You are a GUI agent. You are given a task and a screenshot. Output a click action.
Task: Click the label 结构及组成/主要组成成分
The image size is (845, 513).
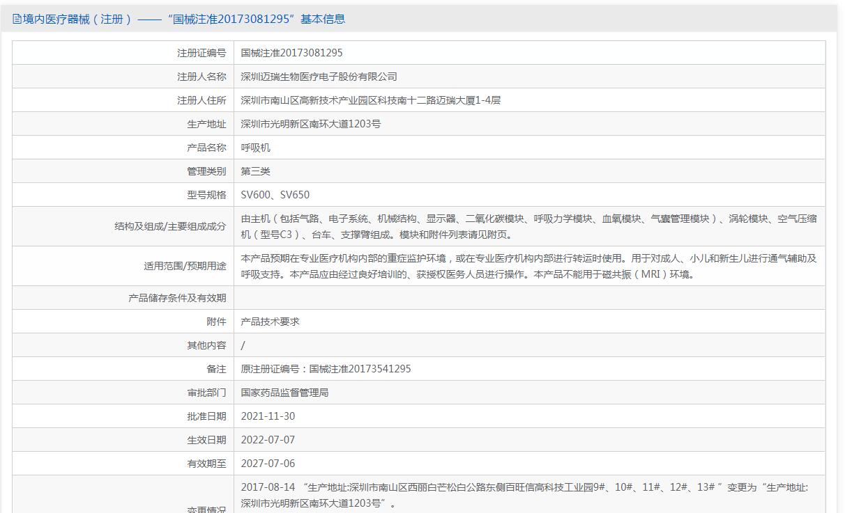pos(170,226)
